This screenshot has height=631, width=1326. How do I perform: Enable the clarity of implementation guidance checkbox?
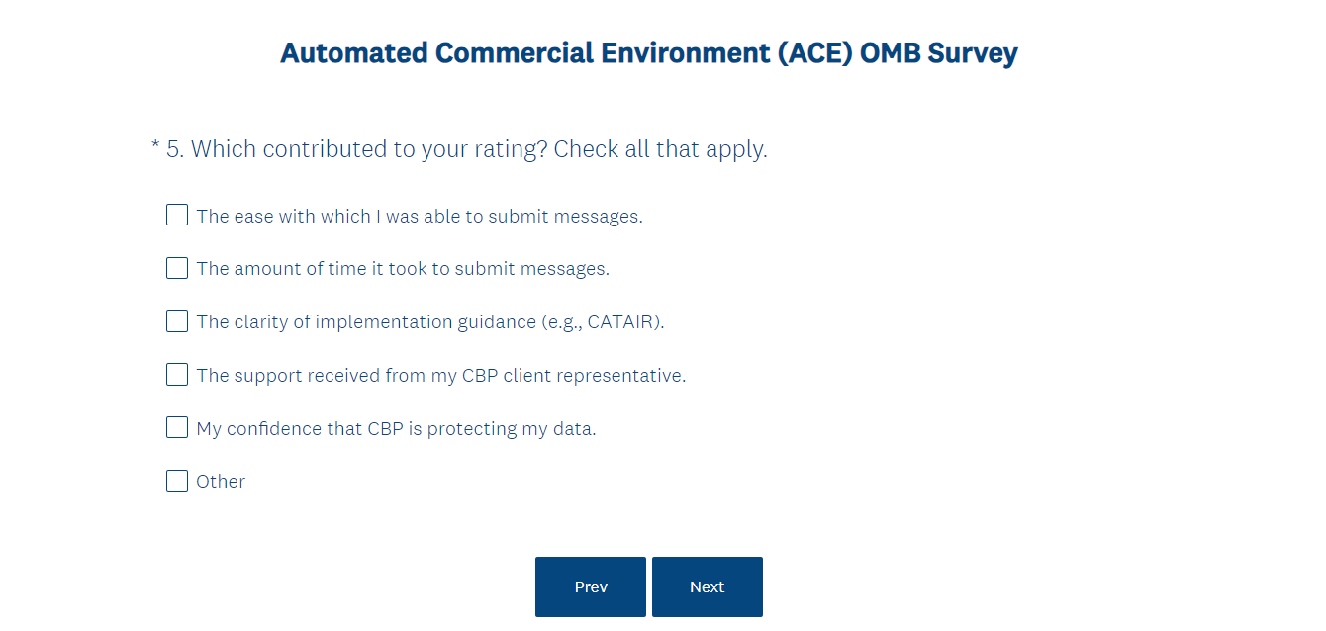(x=177, y=321)
